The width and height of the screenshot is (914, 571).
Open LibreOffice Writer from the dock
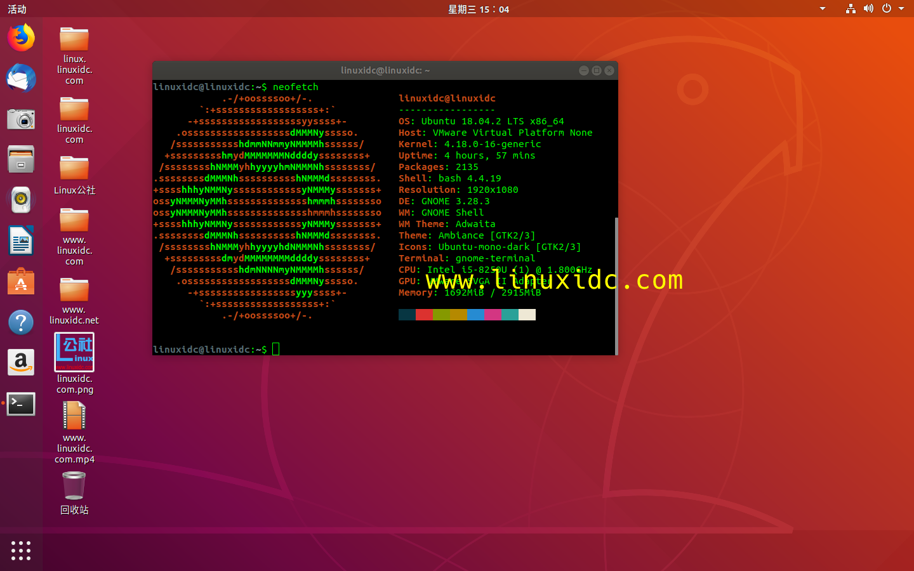click(21, 240)
